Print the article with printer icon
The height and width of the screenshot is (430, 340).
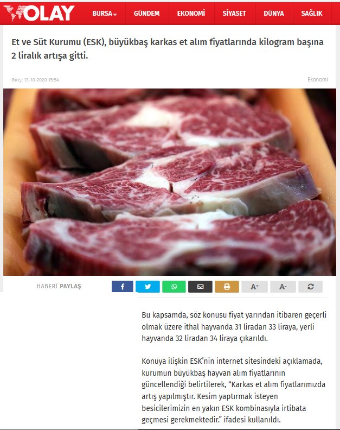227,287
